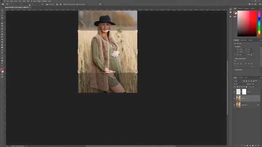
Task: Lock transparent pixels in Layers panel
Action: [x=237, y=87]
